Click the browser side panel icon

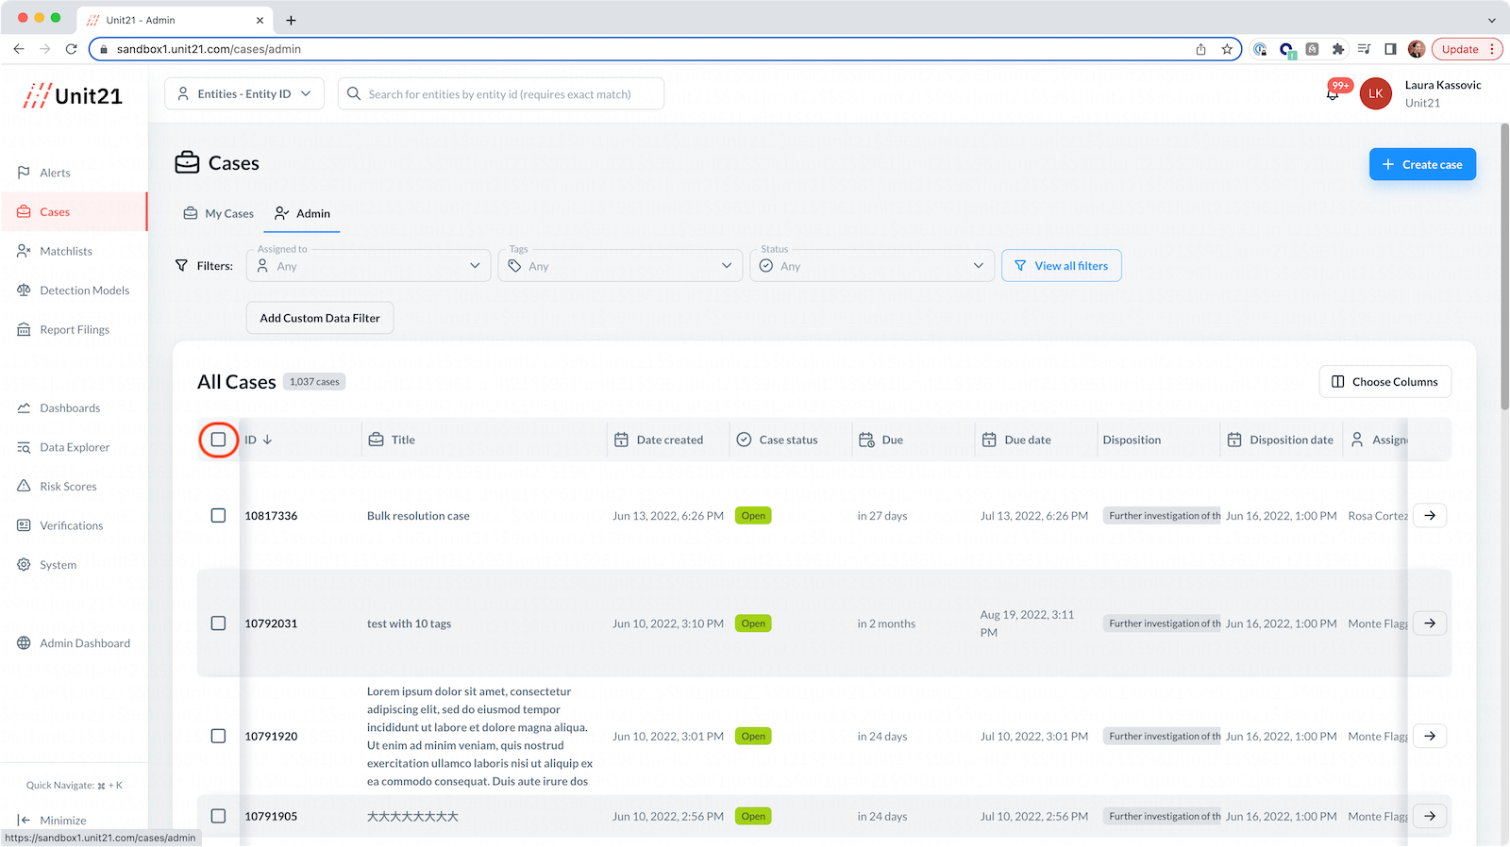(1390, 49)
